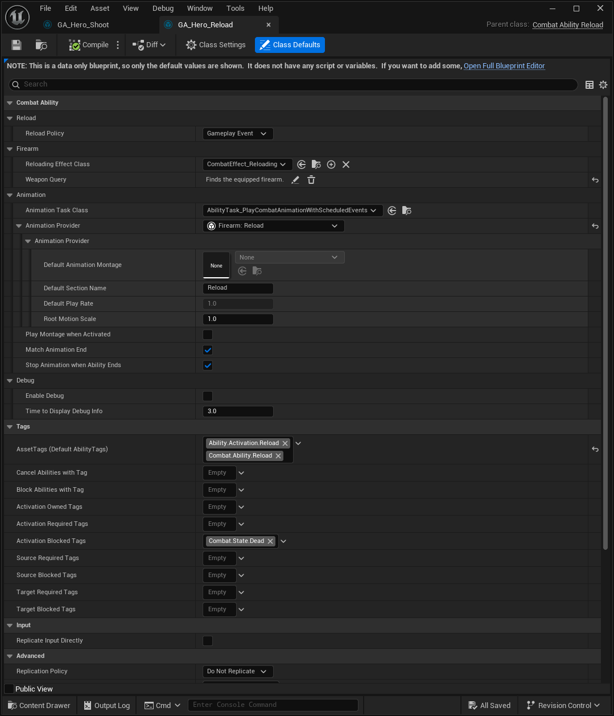Clear the Reloading Effect Class value

coord(346,164)
